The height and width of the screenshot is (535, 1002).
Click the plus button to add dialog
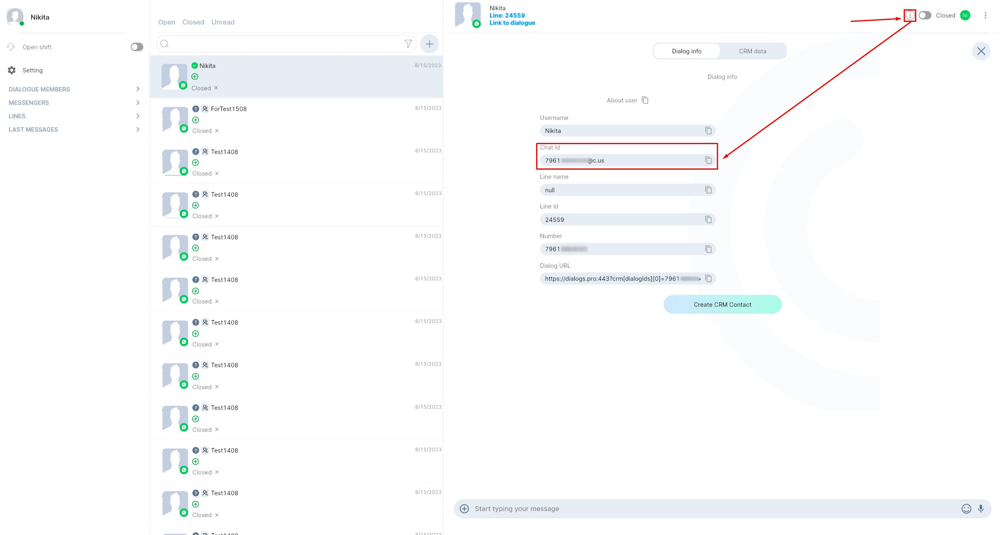coord(429,44)
